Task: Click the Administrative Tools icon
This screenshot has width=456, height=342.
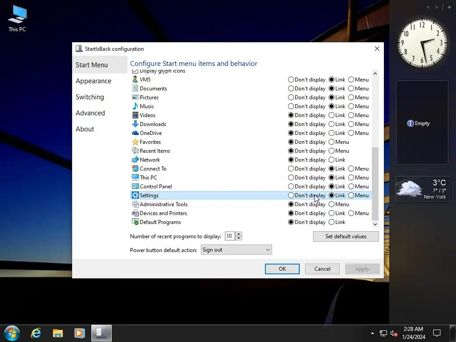Action: tap(135, 204)
